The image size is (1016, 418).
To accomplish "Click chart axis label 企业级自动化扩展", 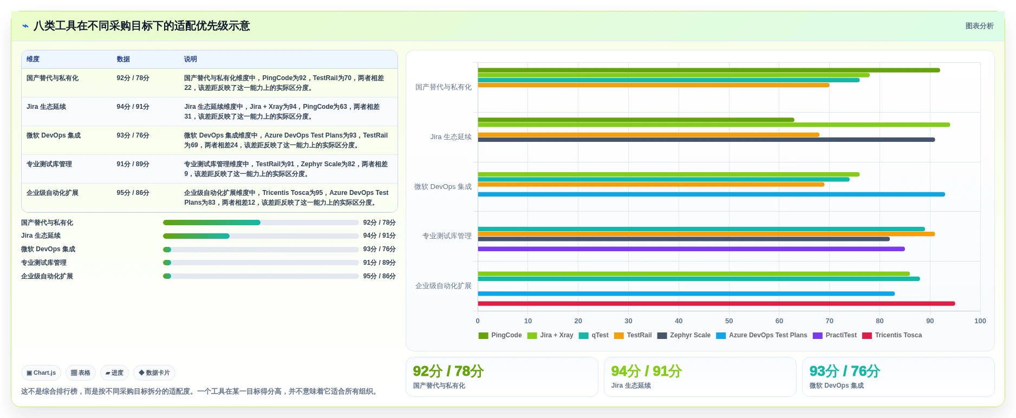I will (x=443, y=286).
